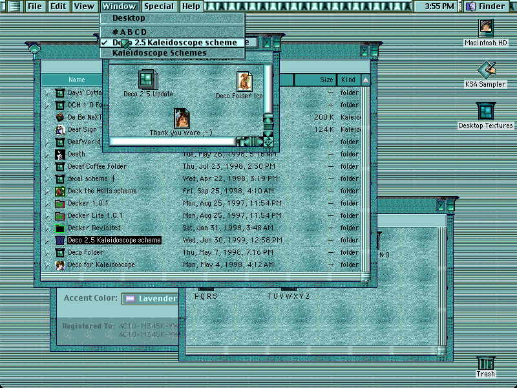Click the Decker Revisited folder icon
Viewport: 517px width, 388px height.
click(59, 228)
